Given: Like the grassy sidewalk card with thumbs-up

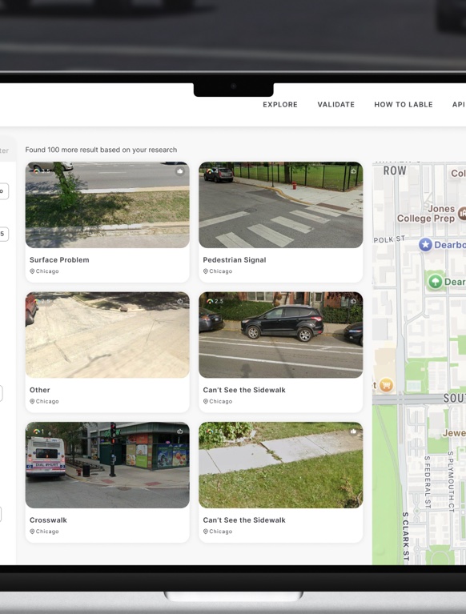Looking at the screenshot, I should pyautogui.click(x=353, y=431).
